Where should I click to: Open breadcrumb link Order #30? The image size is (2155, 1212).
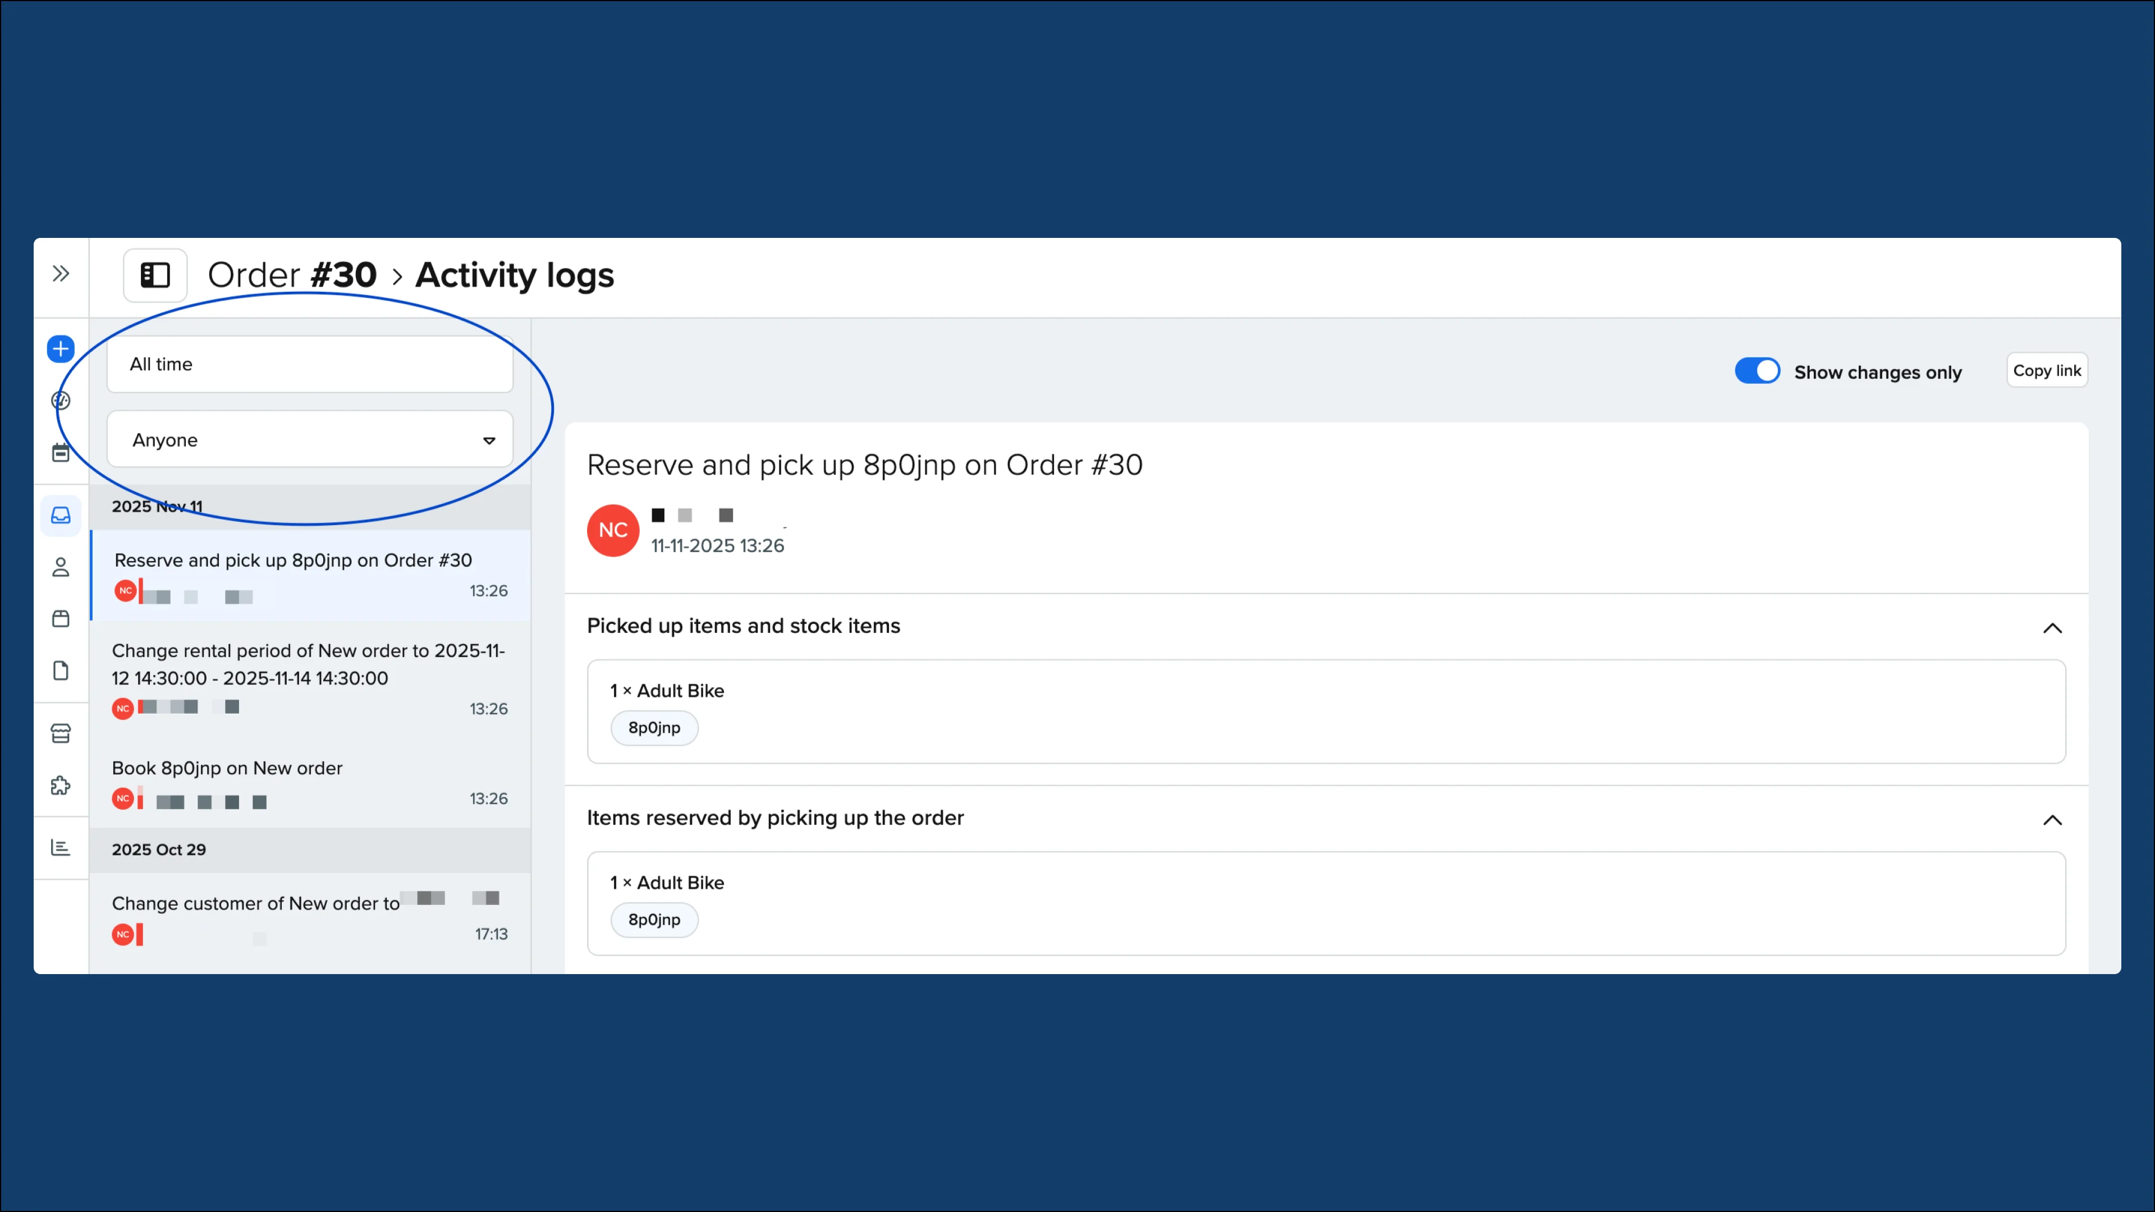[x=292, y=274]
